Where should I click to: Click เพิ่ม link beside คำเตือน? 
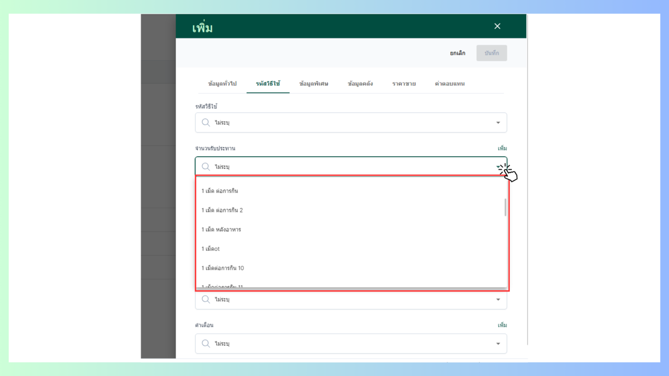(502, 325)
